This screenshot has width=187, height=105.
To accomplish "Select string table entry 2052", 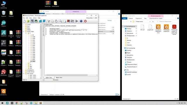I will click(x=34, y=60).
